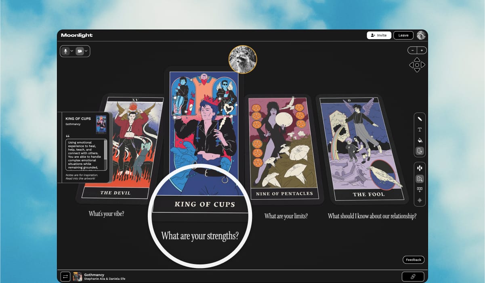
Task: Click Stephanie Alia & Daniela Efe credit
Action: [105, 279]
